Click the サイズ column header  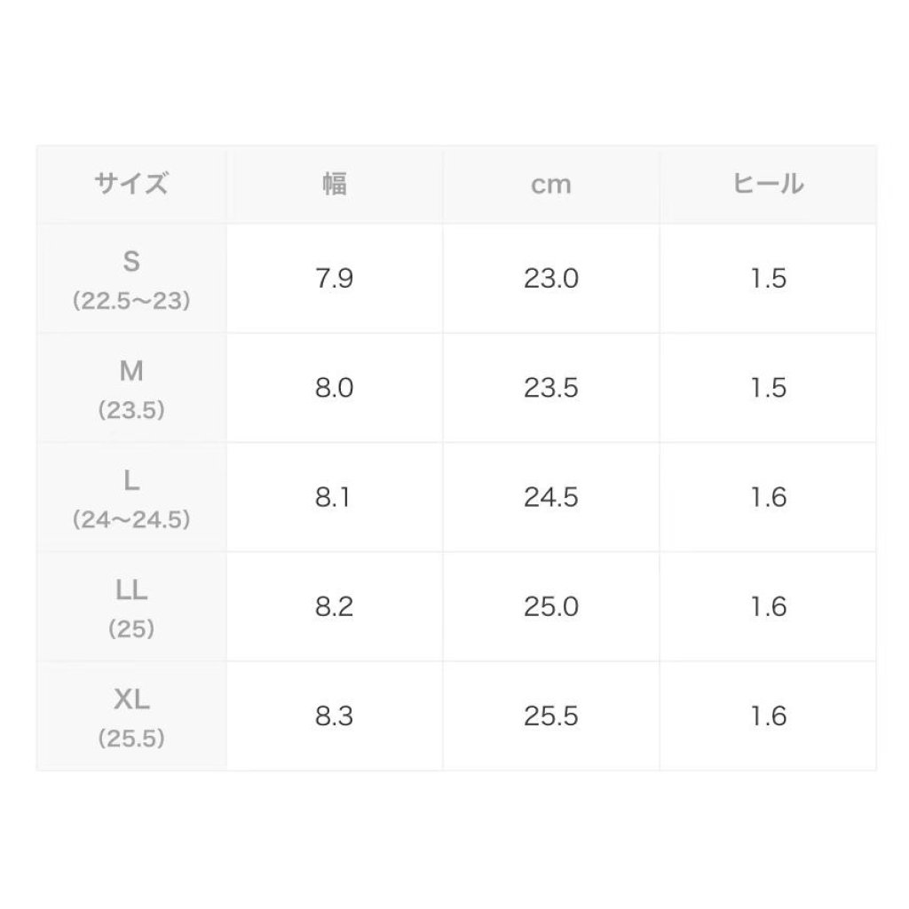(131, 185)
